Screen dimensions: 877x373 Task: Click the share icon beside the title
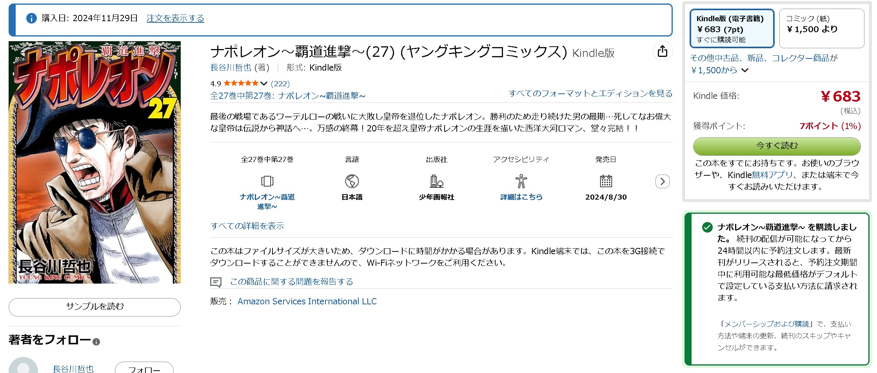point(662,51)
